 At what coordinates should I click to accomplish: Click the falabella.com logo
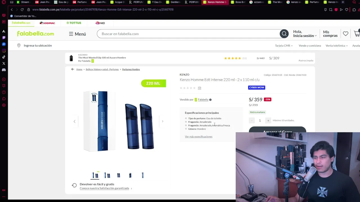[35, 34]
